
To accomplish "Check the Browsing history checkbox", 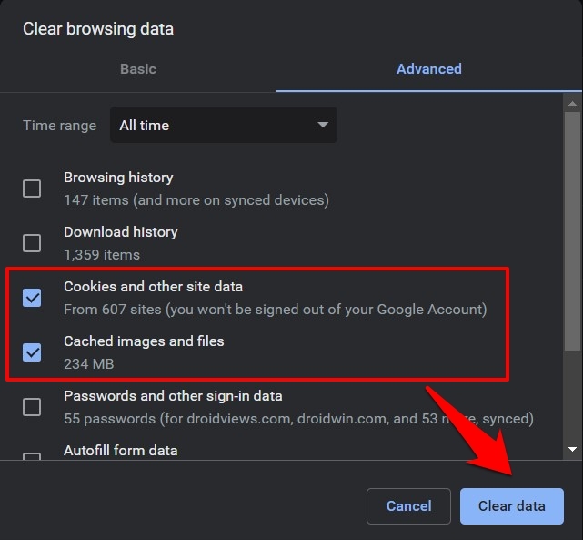I will [32, 188].
